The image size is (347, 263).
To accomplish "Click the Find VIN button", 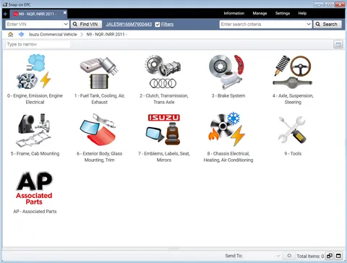I will [86, 25].
